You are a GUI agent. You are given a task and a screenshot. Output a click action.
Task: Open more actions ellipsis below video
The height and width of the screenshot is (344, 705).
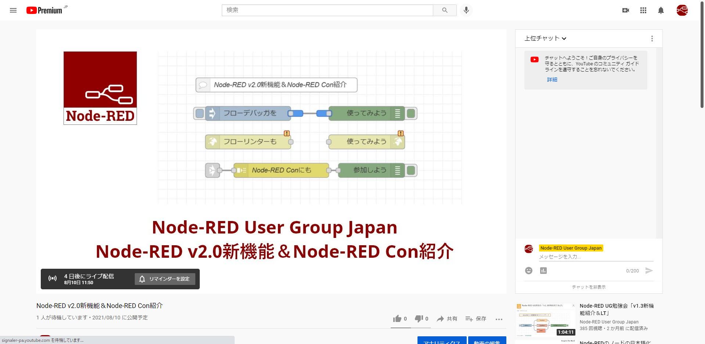(499, 319)
